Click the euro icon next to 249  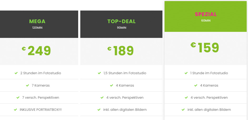(x=24, y=48)
